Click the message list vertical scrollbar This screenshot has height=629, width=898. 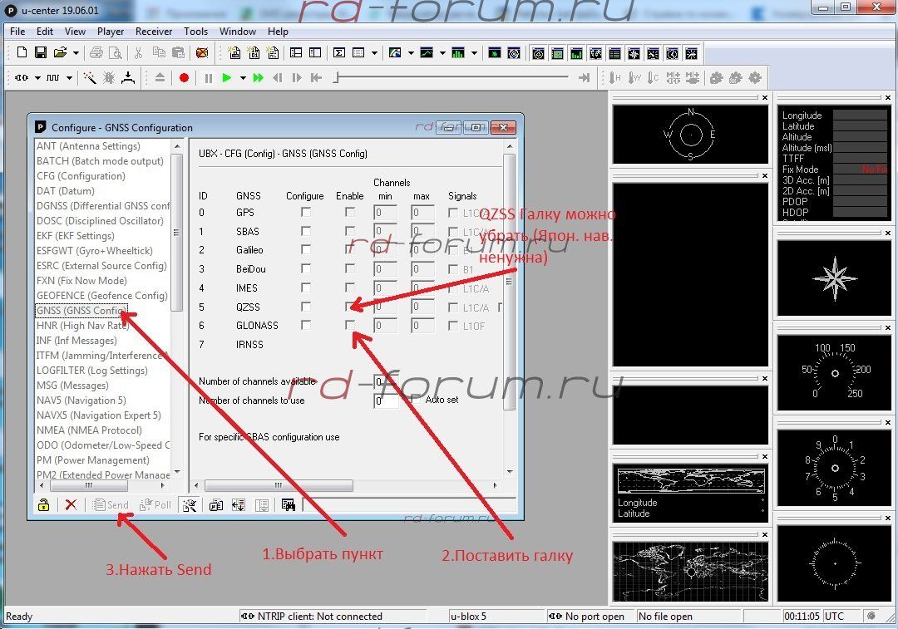point(176,233)
